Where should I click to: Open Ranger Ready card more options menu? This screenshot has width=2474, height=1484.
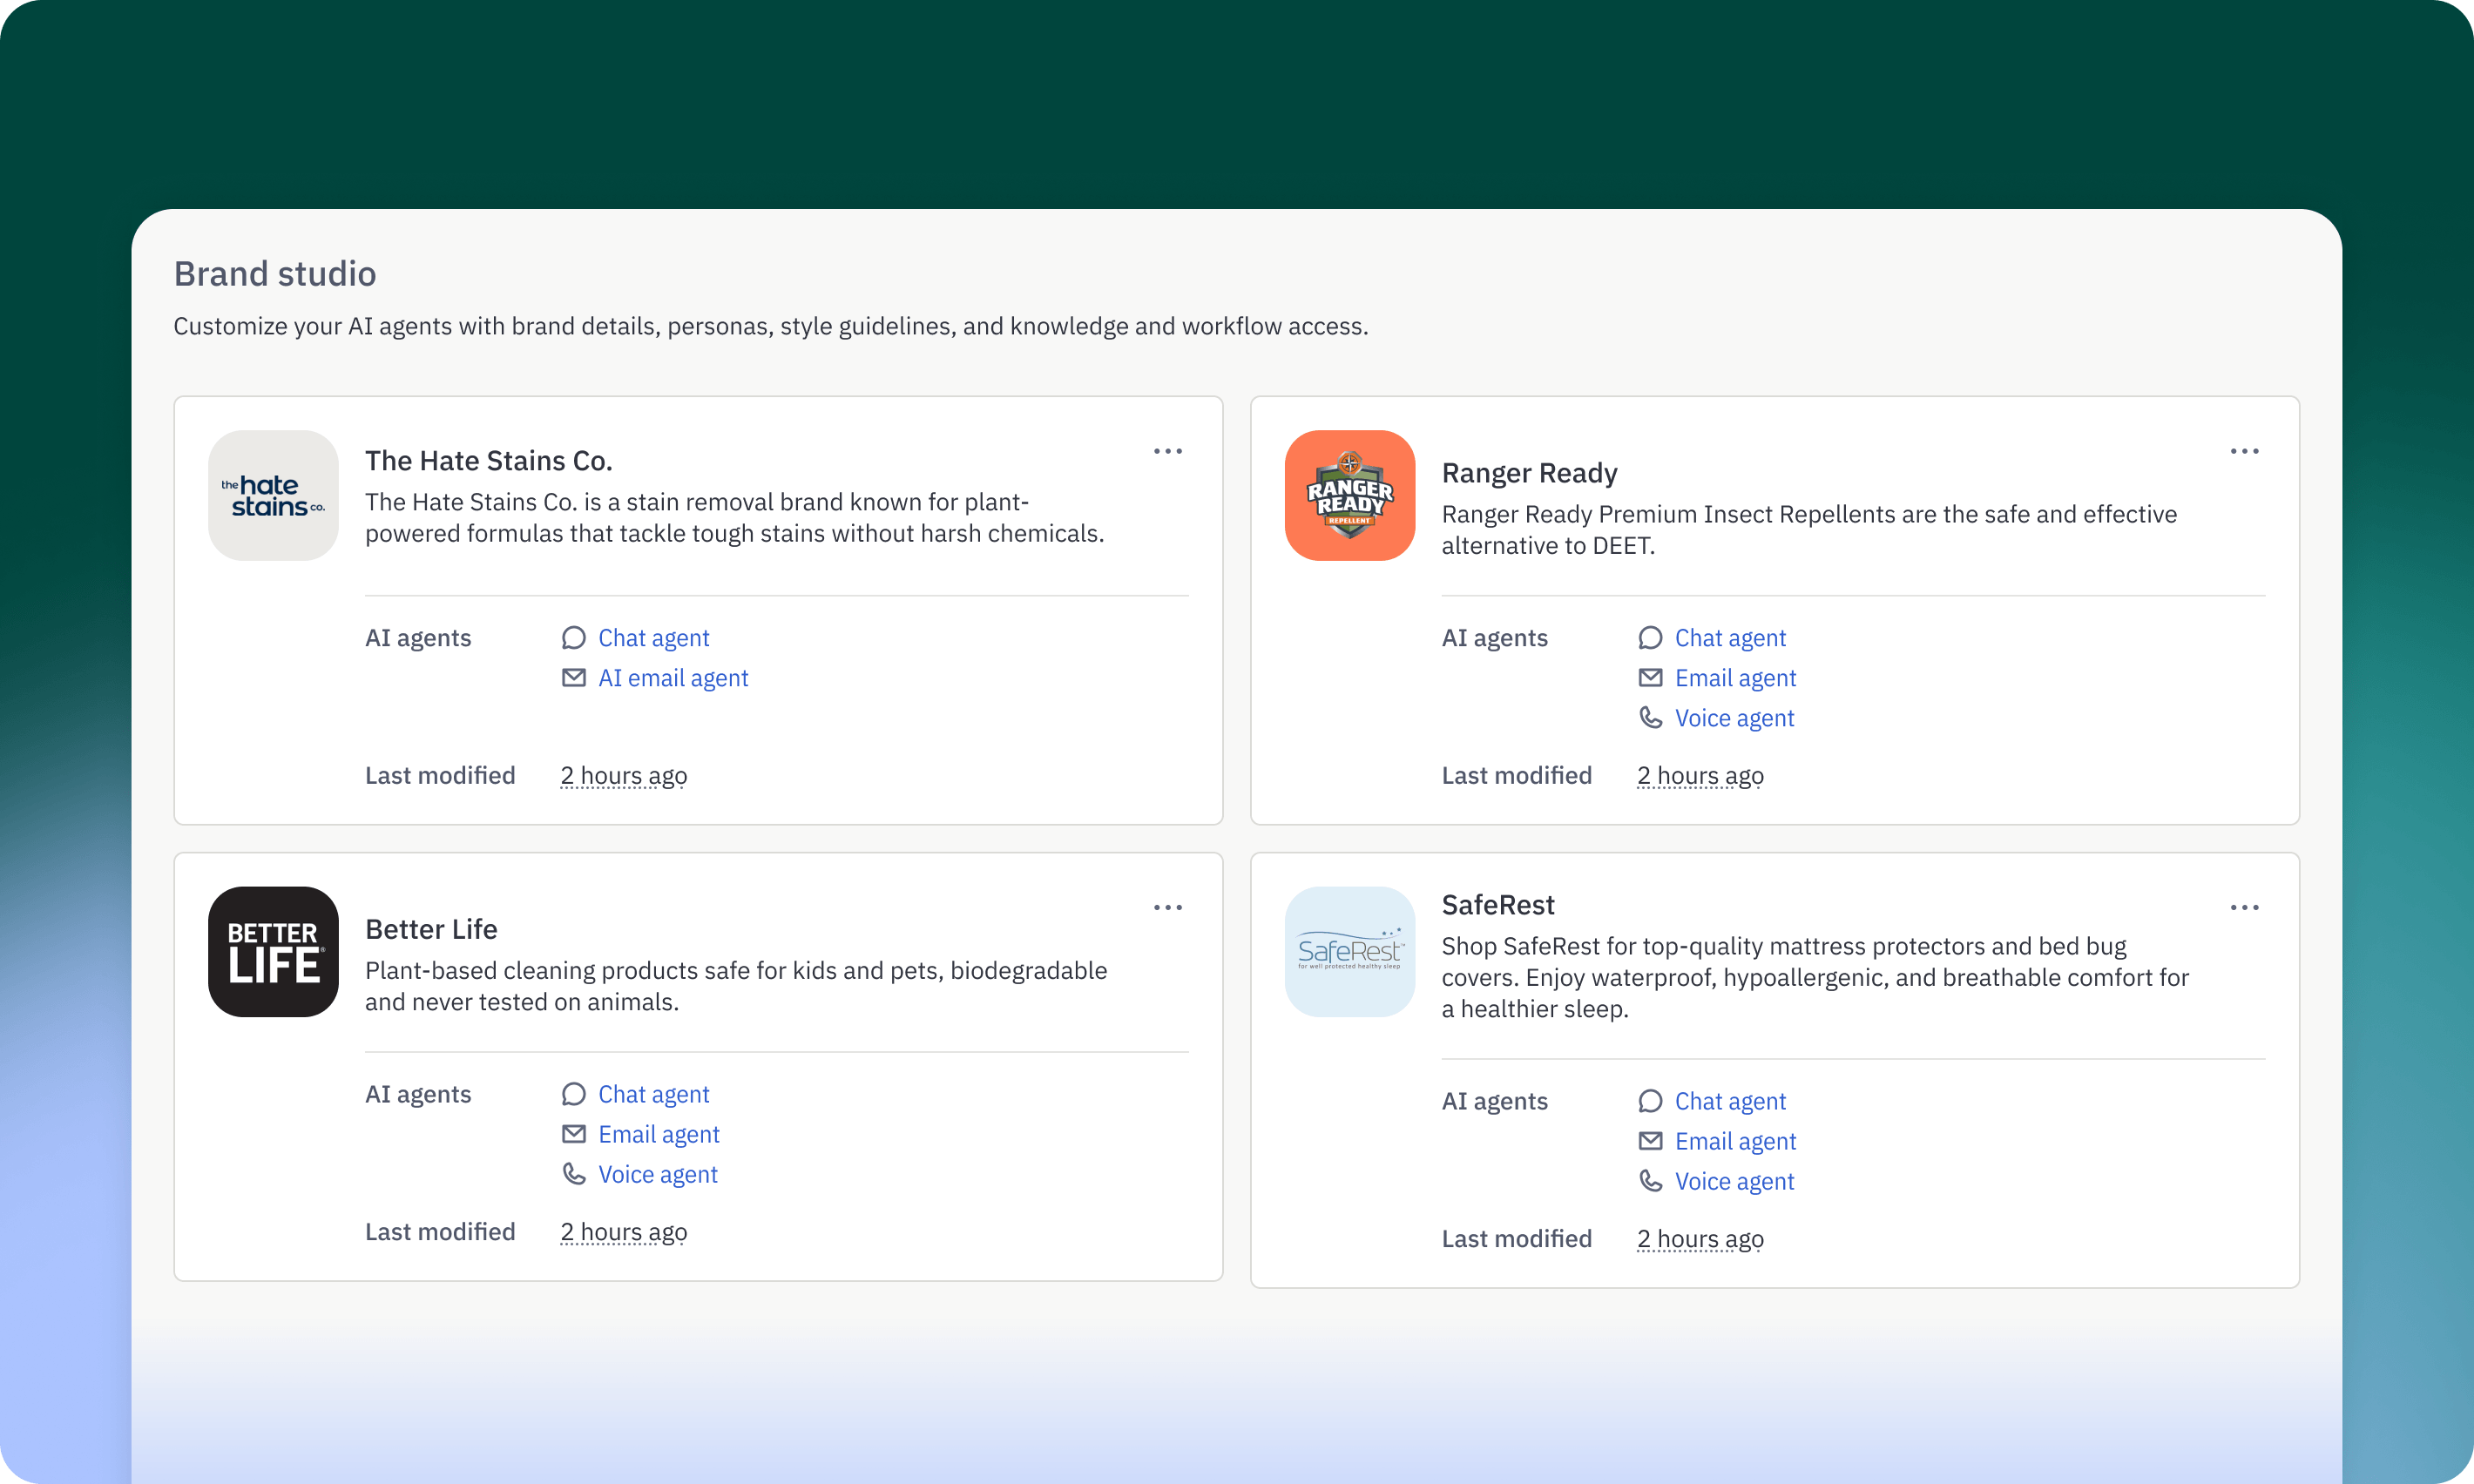2244,452
